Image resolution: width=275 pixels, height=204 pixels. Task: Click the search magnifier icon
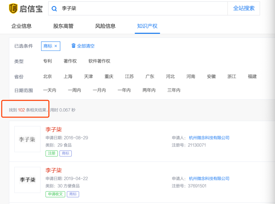(54, 9)
